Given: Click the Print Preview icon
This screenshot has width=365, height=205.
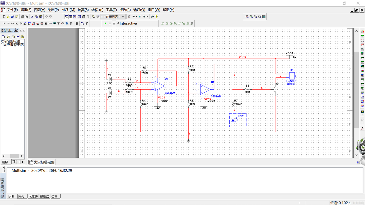Looking at the screenshot, I should click(x=27, y=17).
